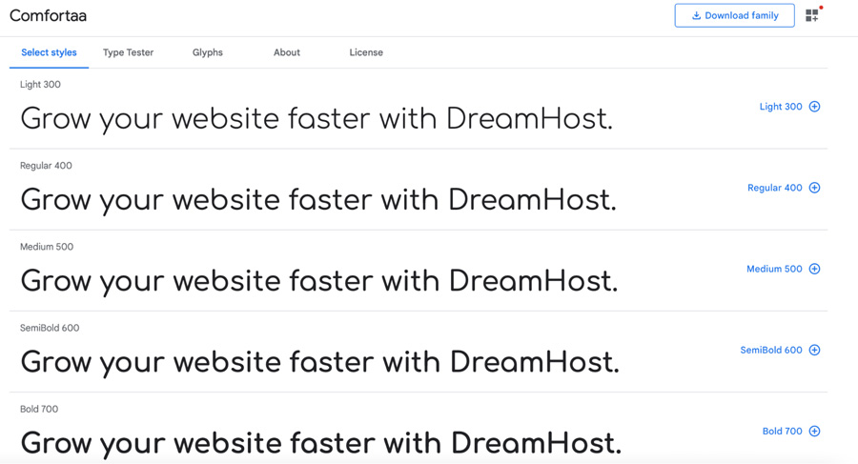Add Regular 400 style plus icon

(815, 188)
